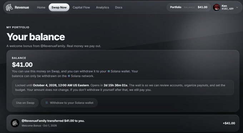Click the Portfolio balance pill

click(189, 7)
